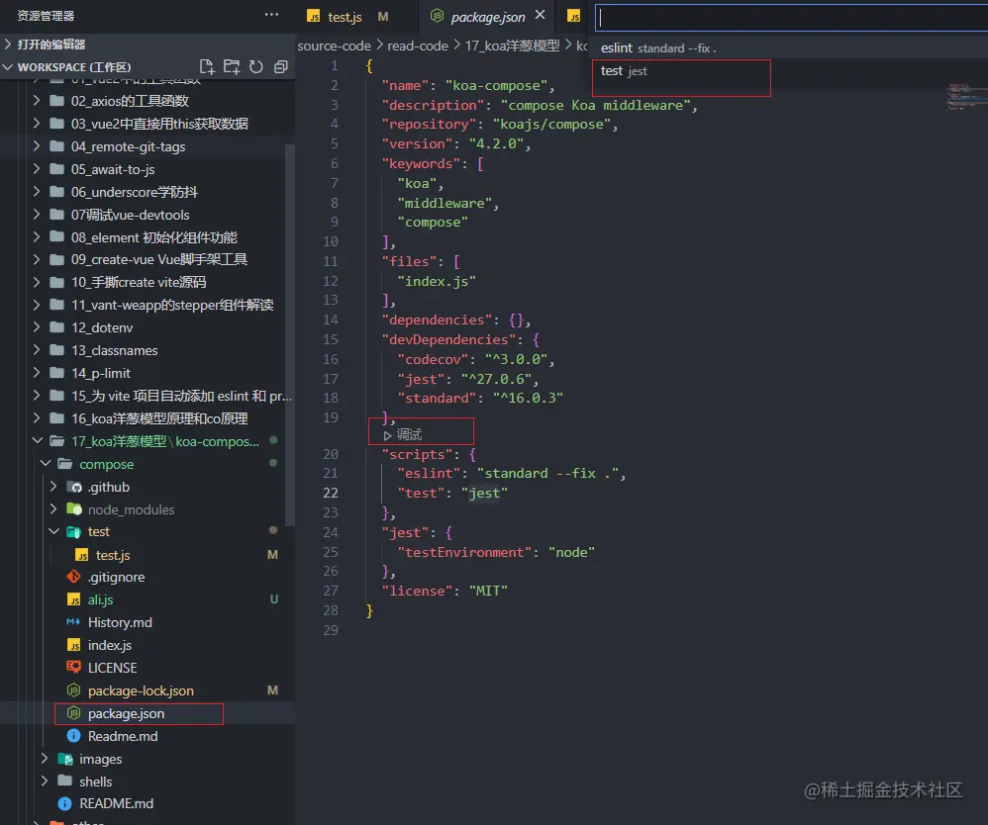Click the New File icon in workspace header
988x825 pixels.
(x=207, y=66)
